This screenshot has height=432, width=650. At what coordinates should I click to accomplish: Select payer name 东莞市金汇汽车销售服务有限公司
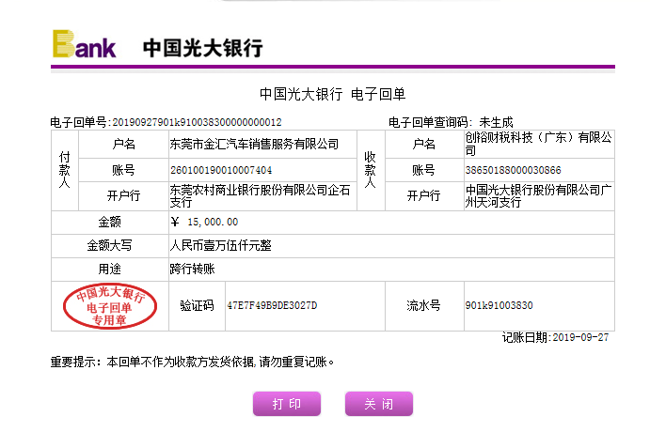coord(254,144)
